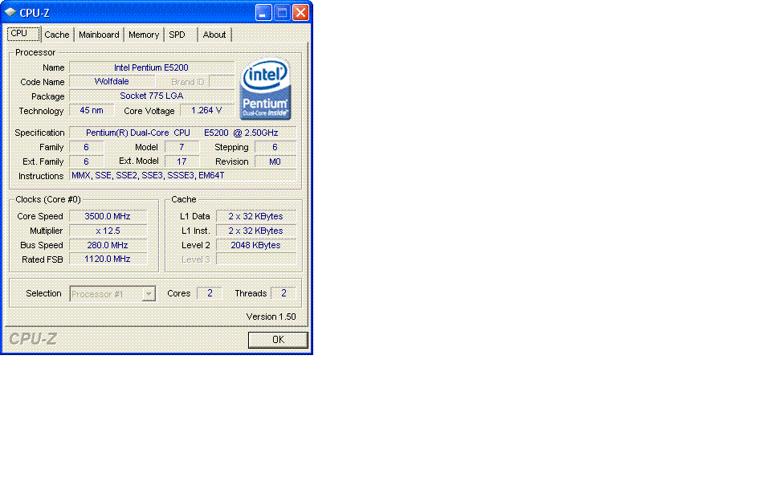Click the Revision value M0
This screenshot has width=771, height=482.
pyautogui.click(x=275, y=161)
